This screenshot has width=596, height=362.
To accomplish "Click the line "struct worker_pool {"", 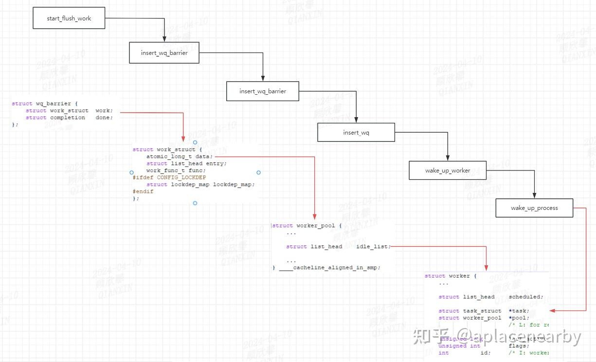I will tap(307, 226).
